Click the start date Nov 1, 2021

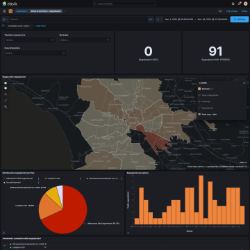pyautogui.click(x=179, y=19)
